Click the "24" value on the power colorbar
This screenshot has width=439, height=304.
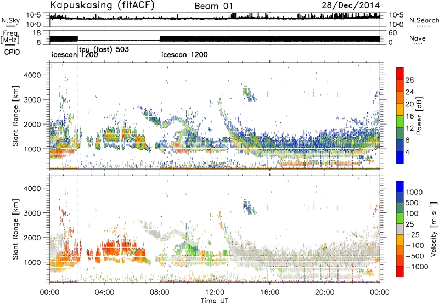pyautogui.click(x=409, y=92)
